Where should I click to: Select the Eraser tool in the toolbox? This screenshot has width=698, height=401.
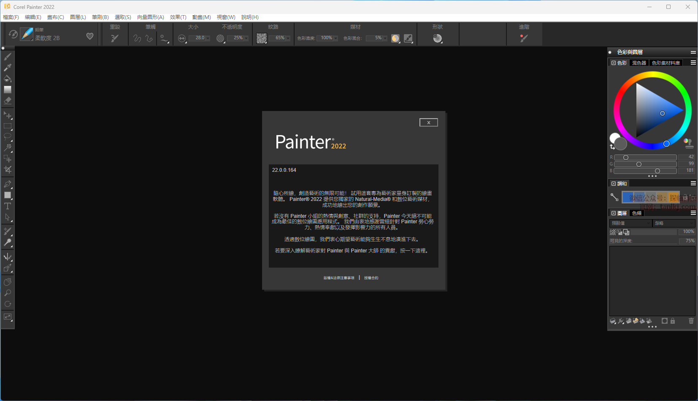tap(8, 101)
